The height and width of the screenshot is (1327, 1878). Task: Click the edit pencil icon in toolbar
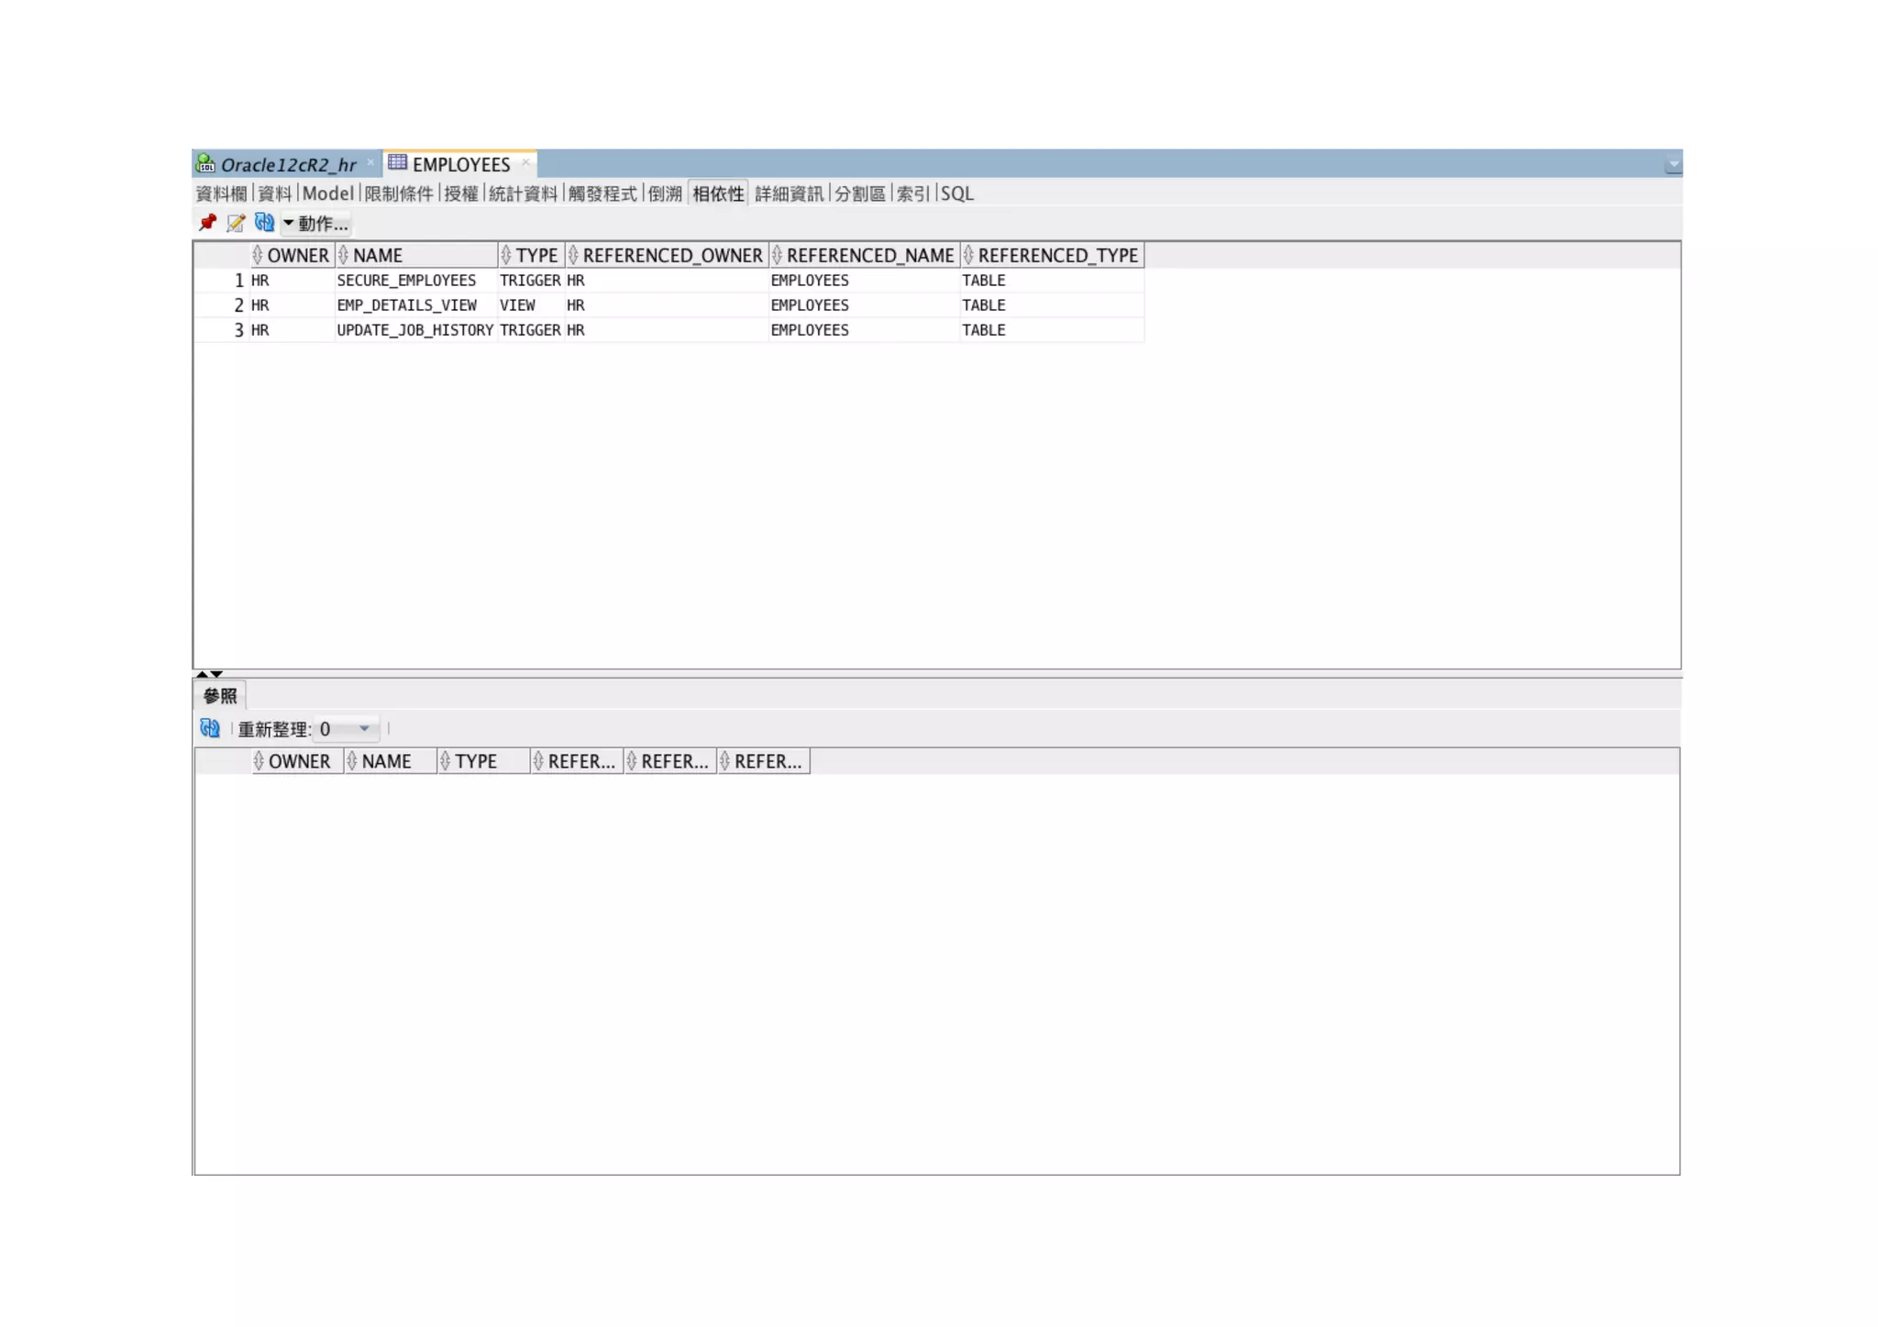[x=236, y=223]
